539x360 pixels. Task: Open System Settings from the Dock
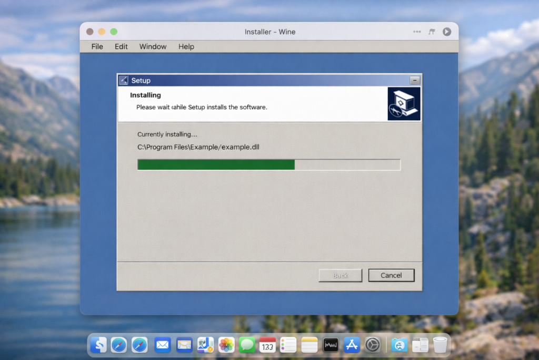[x=372, y=345]
